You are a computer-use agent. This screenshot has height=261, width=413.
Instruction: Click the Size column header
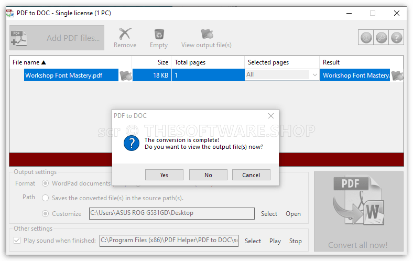coord(151,62)
